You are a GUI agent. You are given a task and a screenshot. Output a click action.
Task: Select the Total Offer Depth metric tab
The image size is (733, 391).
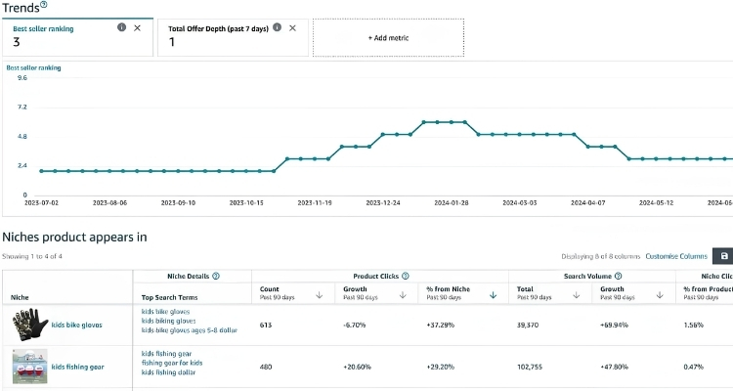[233, 37]
